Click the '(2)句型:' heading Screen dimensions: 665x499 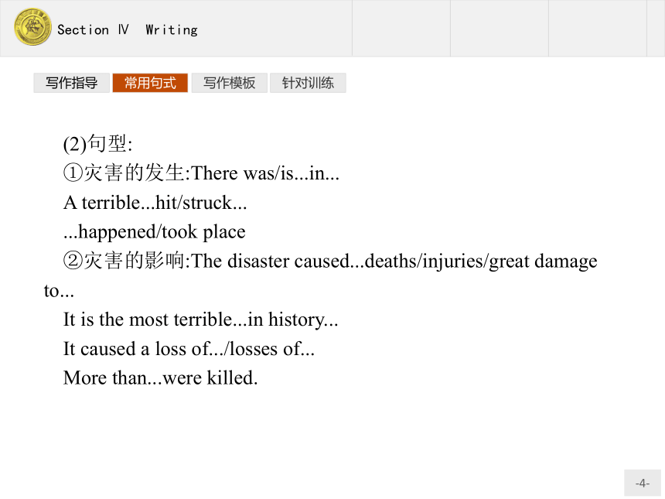tap(97, 144)
